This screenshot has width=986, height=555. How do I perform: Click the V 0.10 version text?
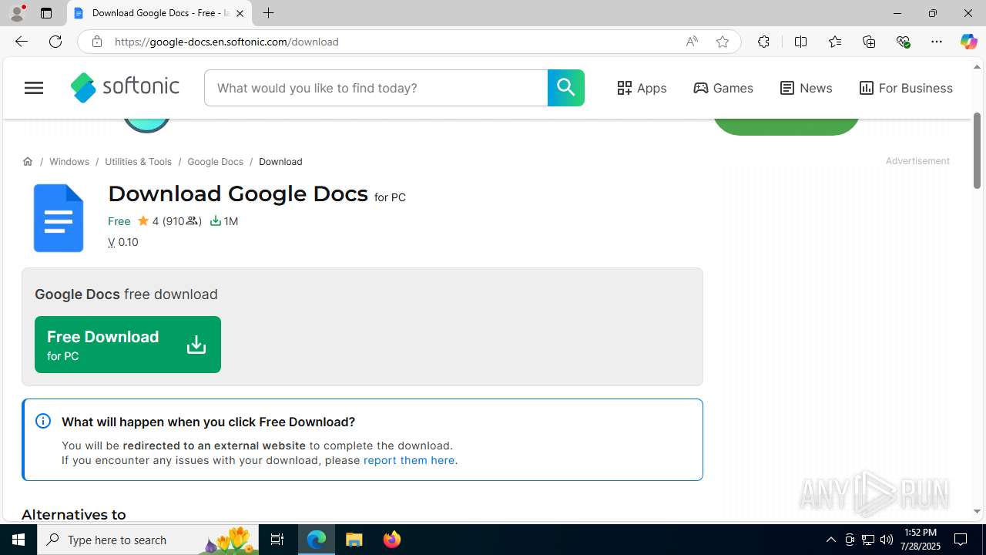pyautogui.click(x=123, y=242)
